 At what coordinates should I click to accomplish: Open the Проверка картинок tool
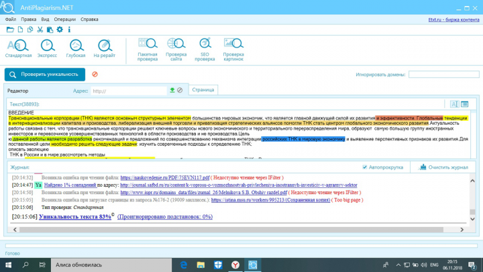tap(233, 49)
